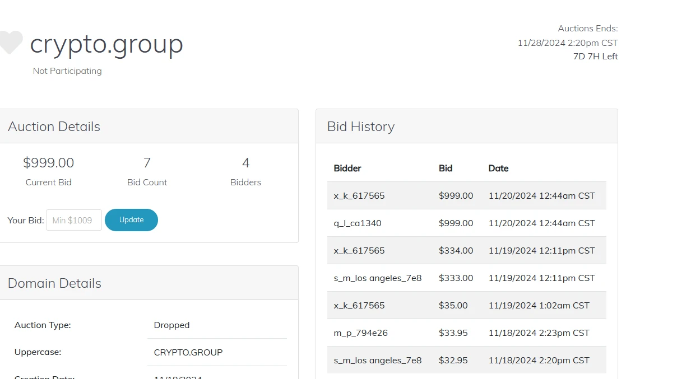Focus the Your Bid input field

73,220
